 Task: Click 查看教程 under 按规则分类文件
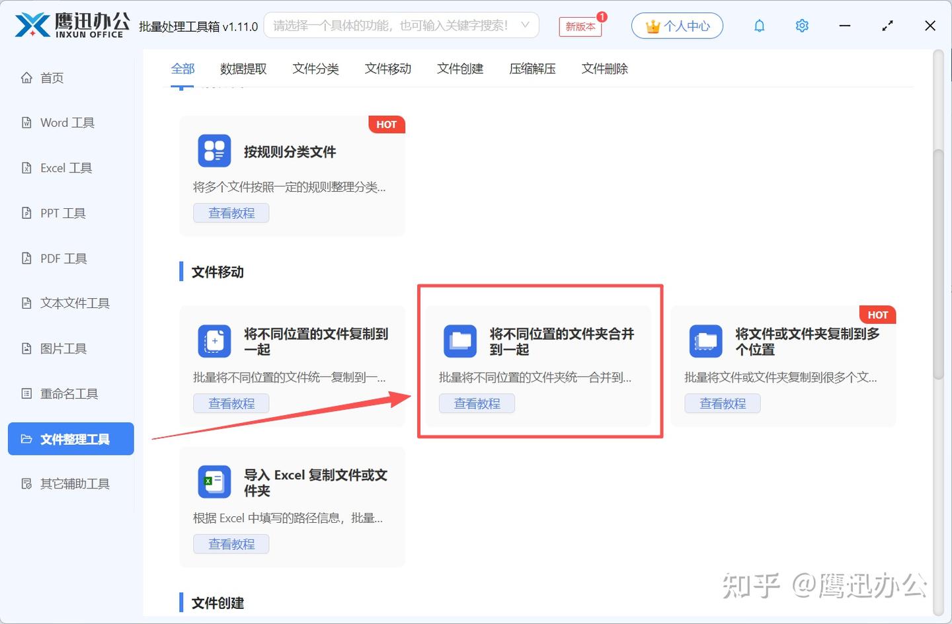pos(231,213)
